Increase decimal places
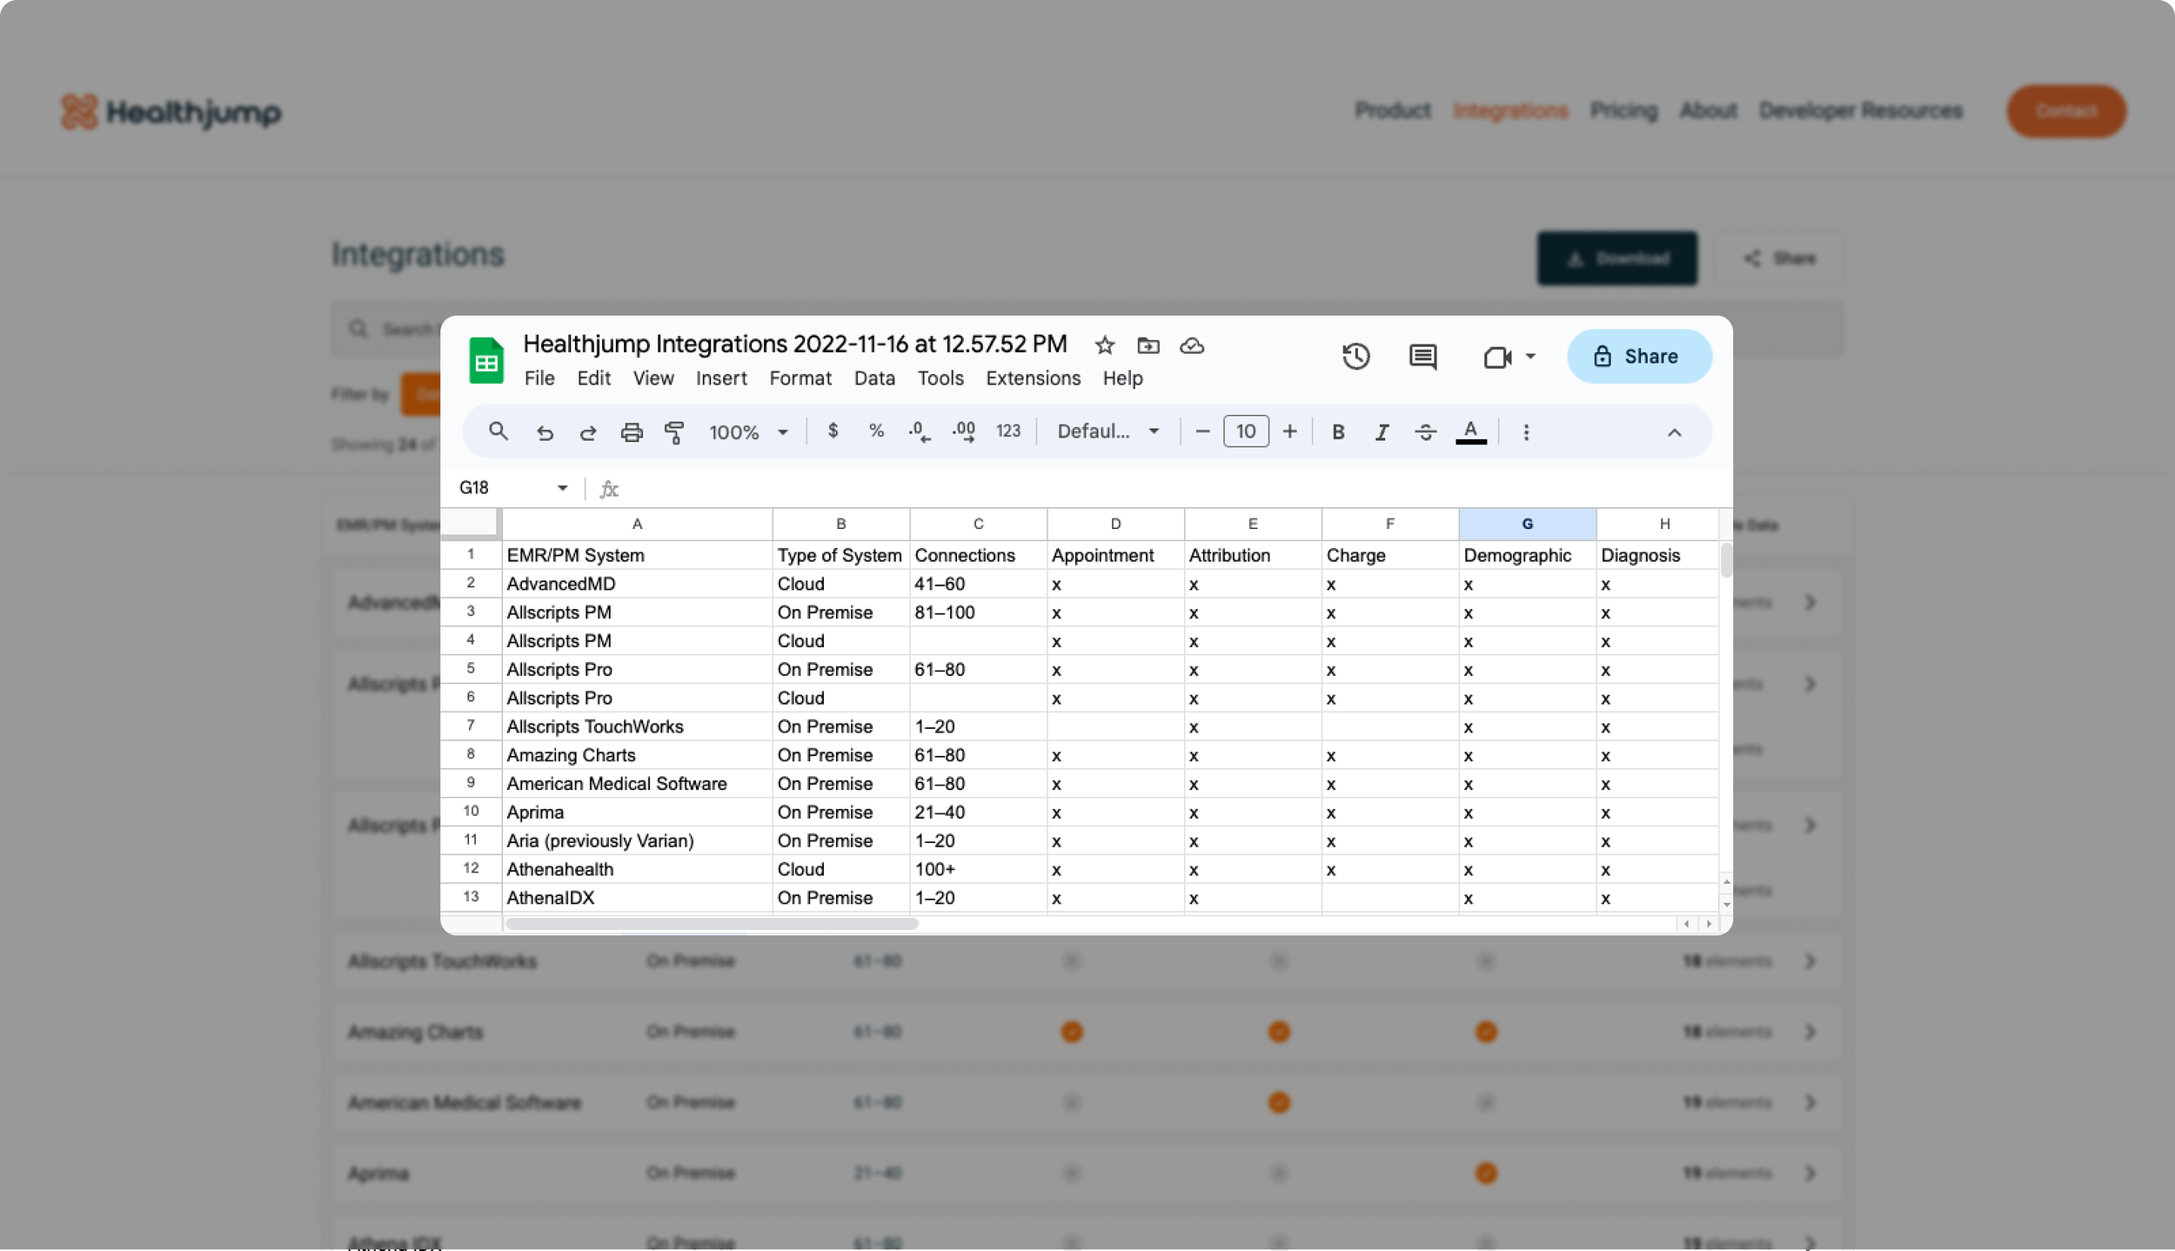Viewport: 2175px width, 1251px height. click(963, 431)
